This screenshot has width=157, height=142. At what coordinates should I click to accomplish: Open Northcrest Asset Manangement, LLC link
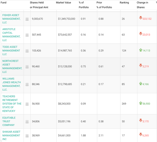12,66
